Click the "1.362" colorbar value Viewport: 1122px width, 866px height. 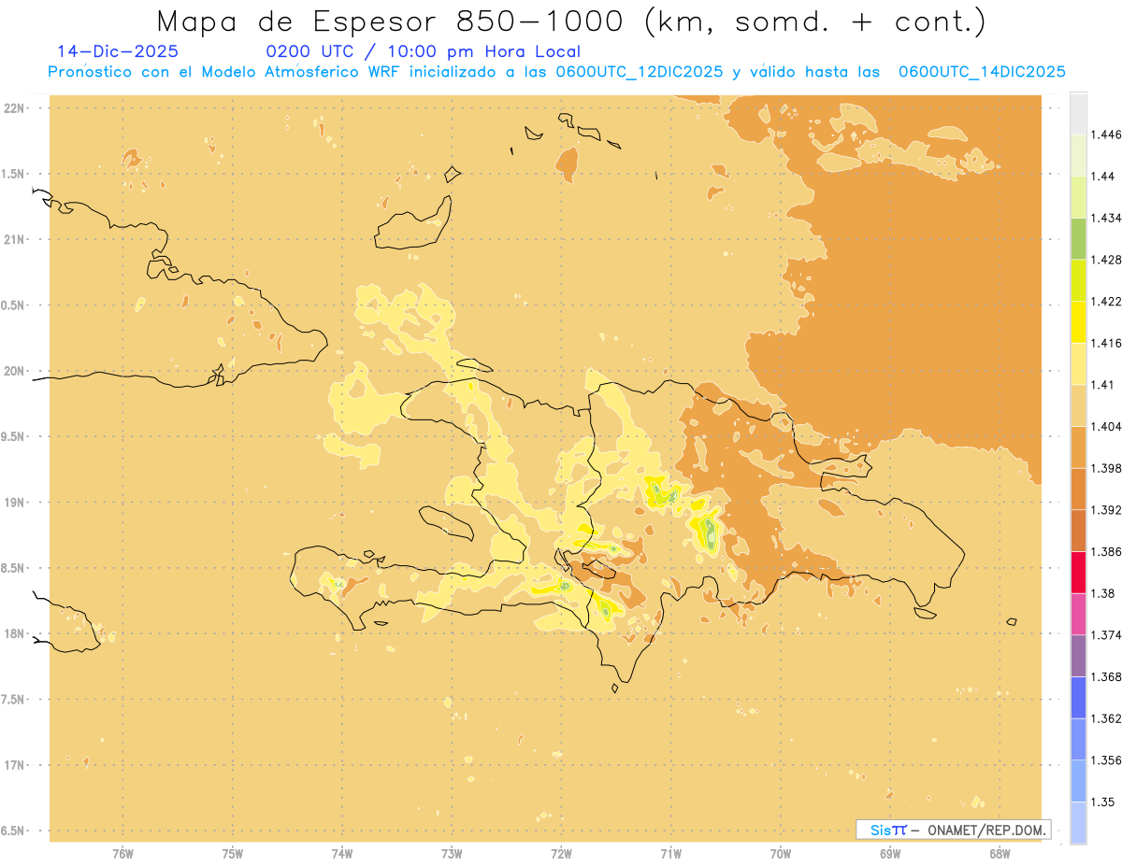[x=1105, y=718]
